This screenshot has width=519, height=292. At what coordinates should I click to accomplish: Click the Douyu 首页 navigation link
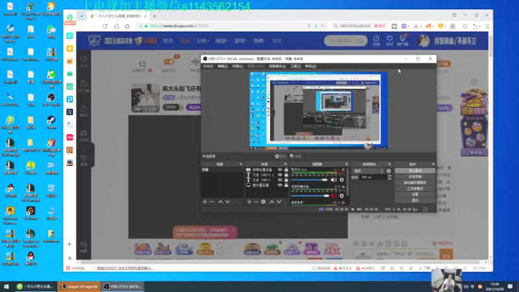point(168,41)
